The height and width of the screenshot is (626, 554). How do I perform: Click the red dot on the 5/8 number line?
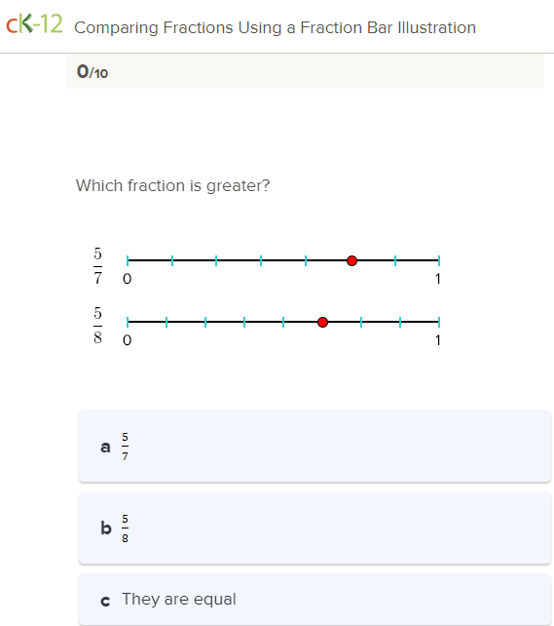coord(323,322)
